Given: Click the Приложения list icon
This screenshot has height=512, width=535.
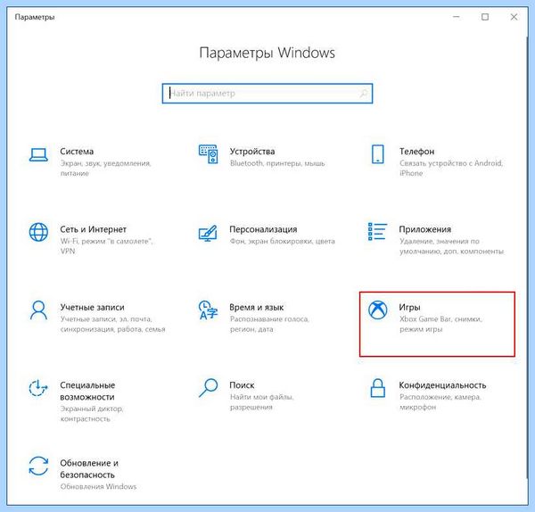Looking at the screenshot, I should 377,231.
